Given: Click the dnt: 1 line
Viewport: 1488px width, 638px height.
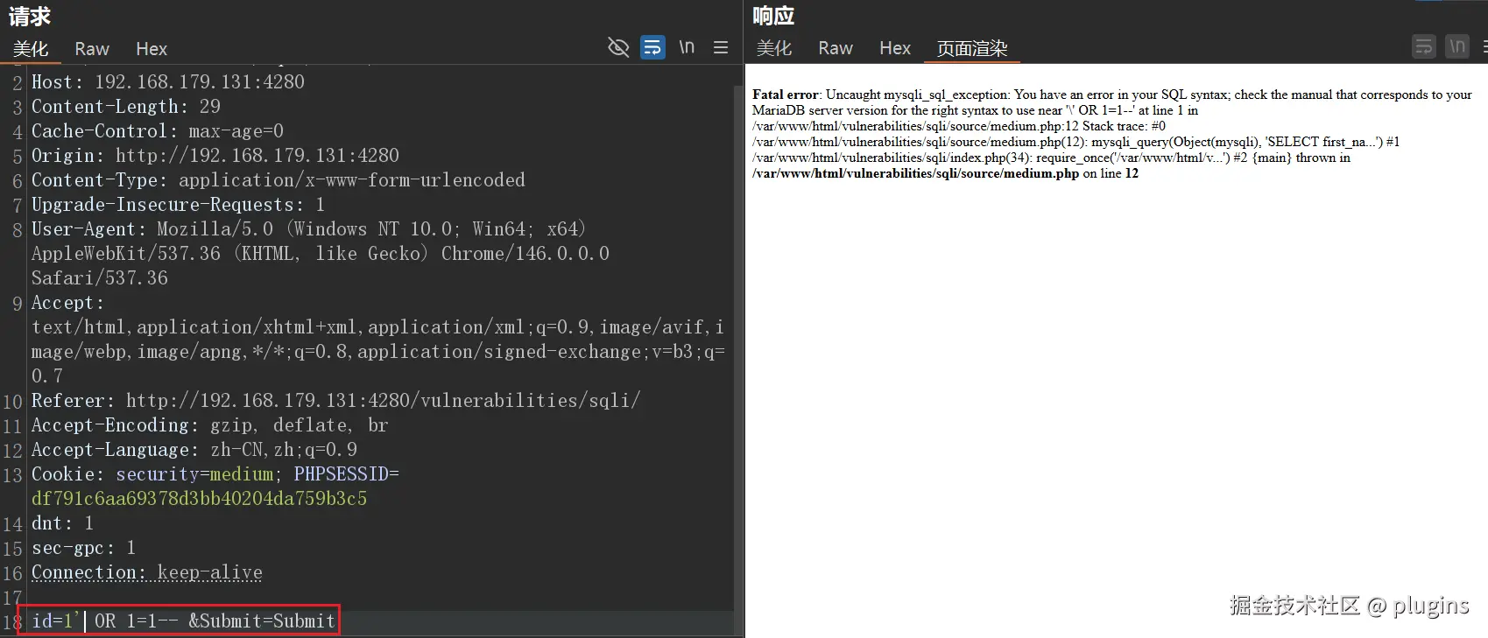Looking at the screenshot, I should [x=63, y=523].
